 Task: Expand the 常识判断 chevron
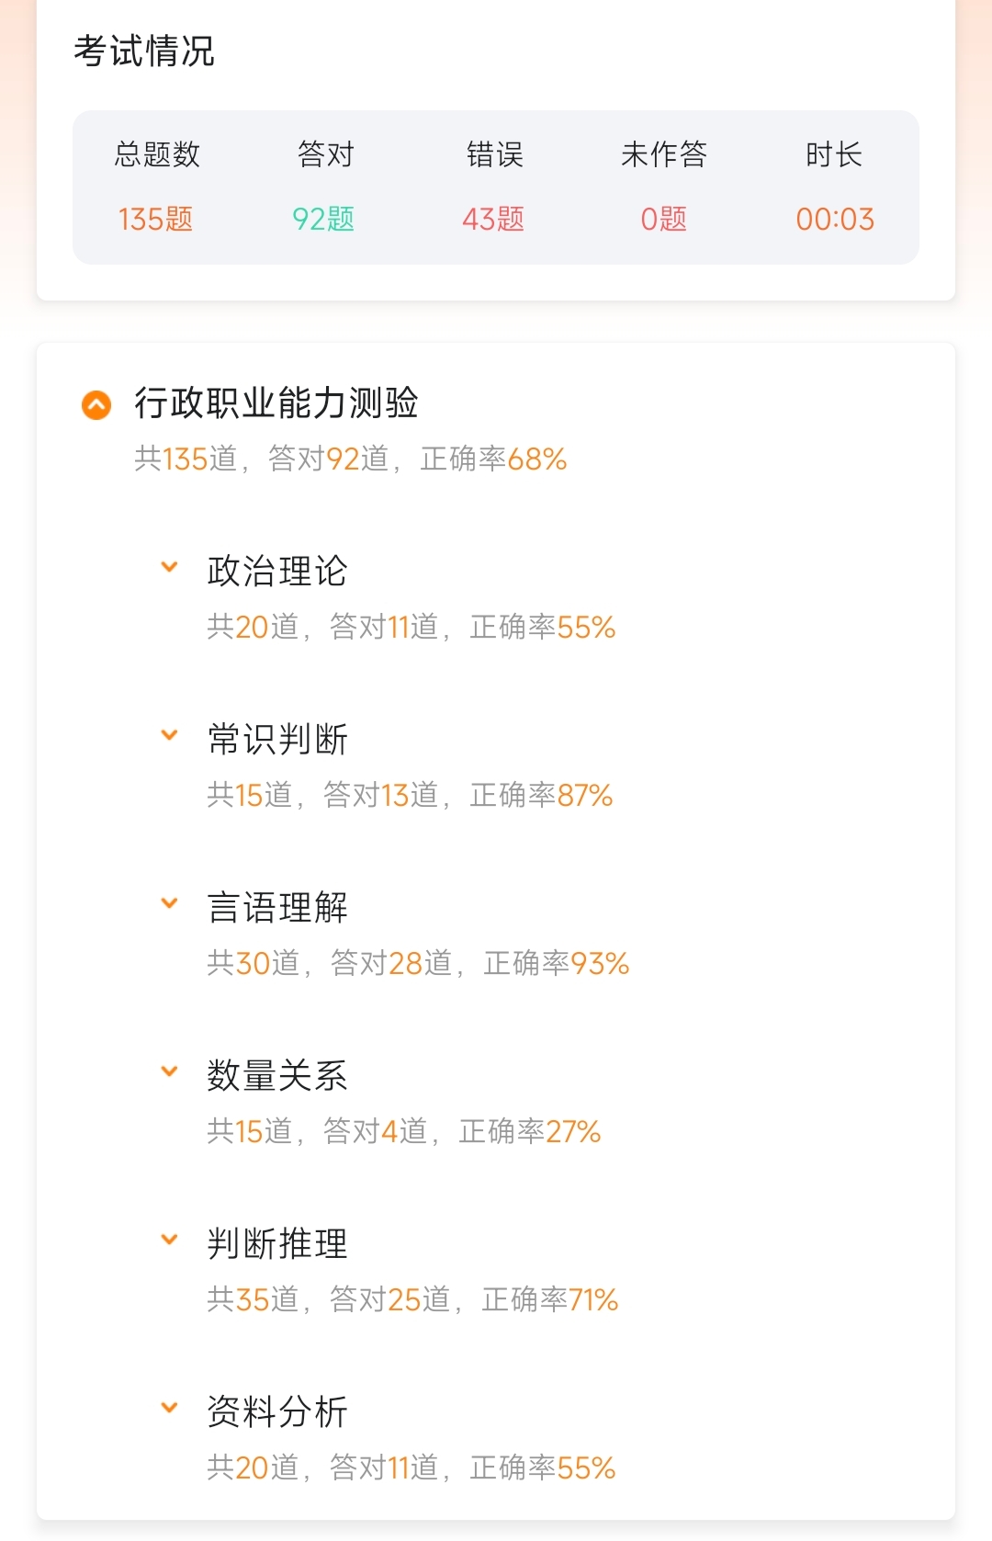pyautogui.click(x=169, y=735)
